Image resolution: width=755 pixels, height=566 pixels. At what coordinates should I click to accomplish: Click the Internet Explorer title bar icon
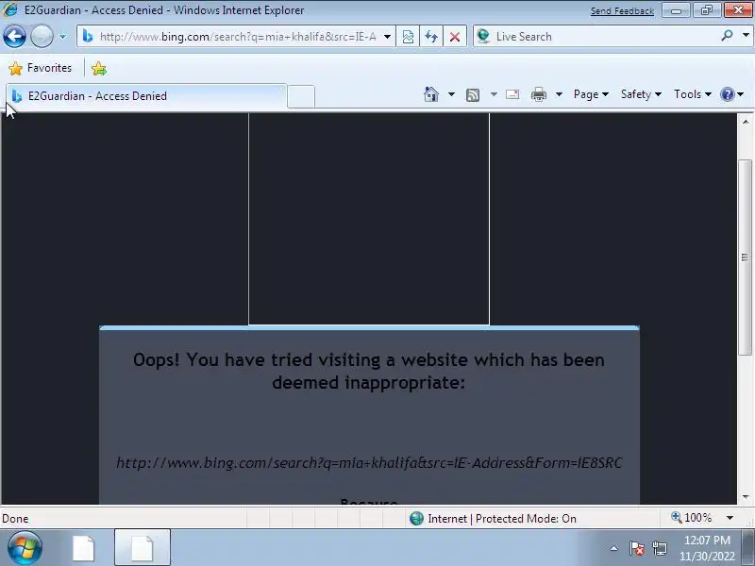[x=10, y=9]
